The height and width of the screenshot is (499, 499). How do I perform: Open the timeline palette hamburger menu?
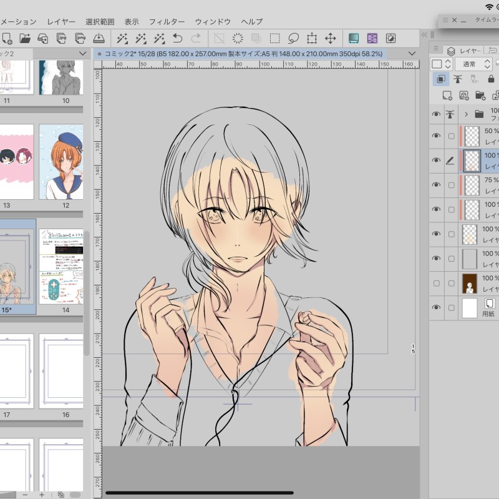tap(445, 20)
